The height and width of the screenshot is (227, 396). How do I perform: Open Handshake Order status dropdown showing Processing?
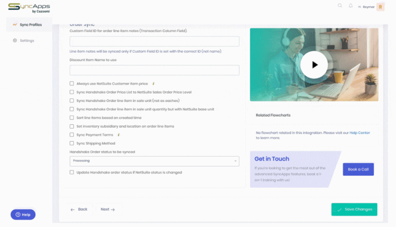pyautogui.click(x=154, y=161)
